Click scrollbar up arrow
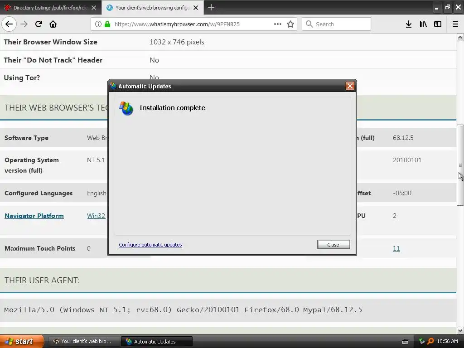464x348 pixels. (x=460, y=38)
